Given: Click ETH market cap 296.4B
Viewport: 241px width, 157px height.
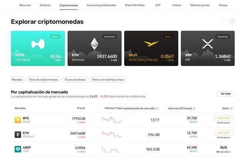Looking at the screenshot, I should [154, 135].
